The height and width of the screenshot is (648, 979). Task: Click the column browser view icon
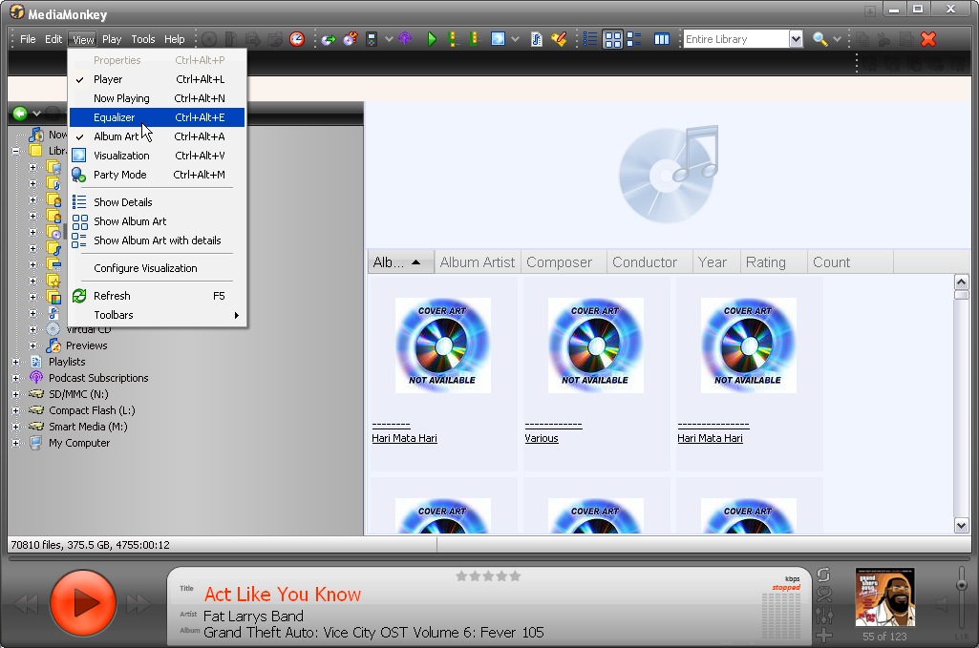coord(662,39)
